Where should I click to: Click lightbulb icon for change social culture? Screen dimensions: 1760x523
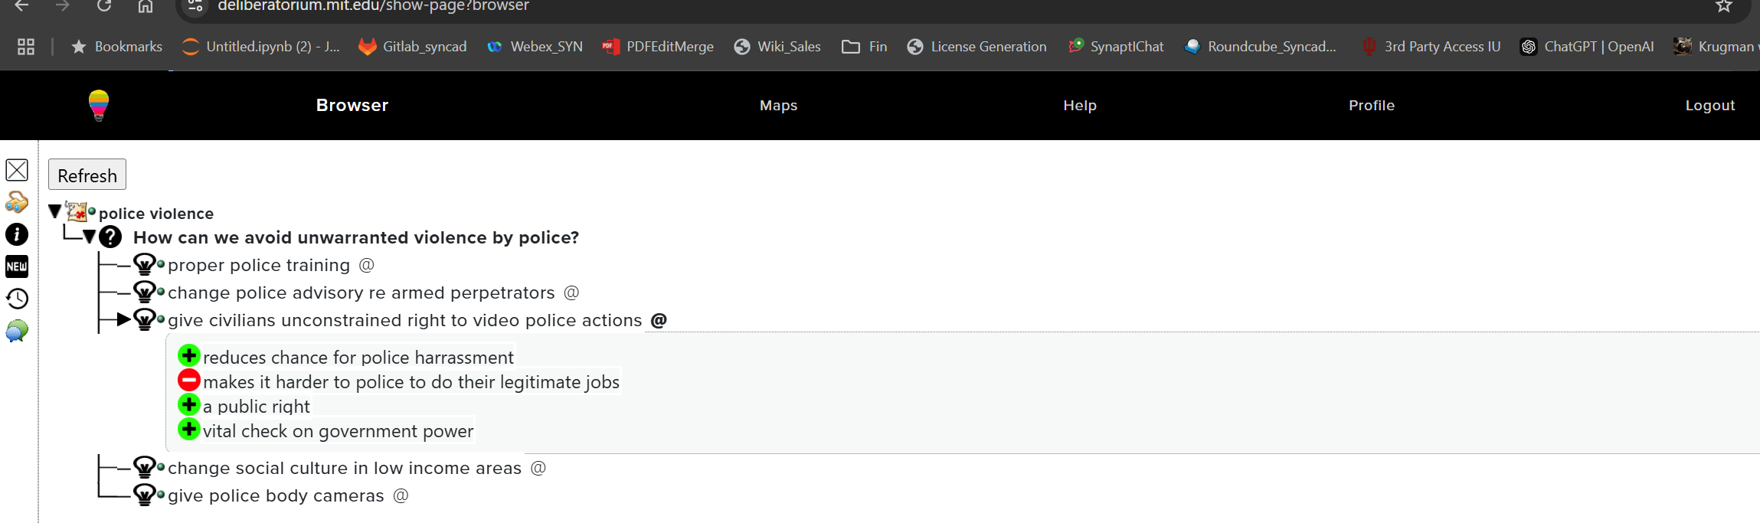pos(145,467)
